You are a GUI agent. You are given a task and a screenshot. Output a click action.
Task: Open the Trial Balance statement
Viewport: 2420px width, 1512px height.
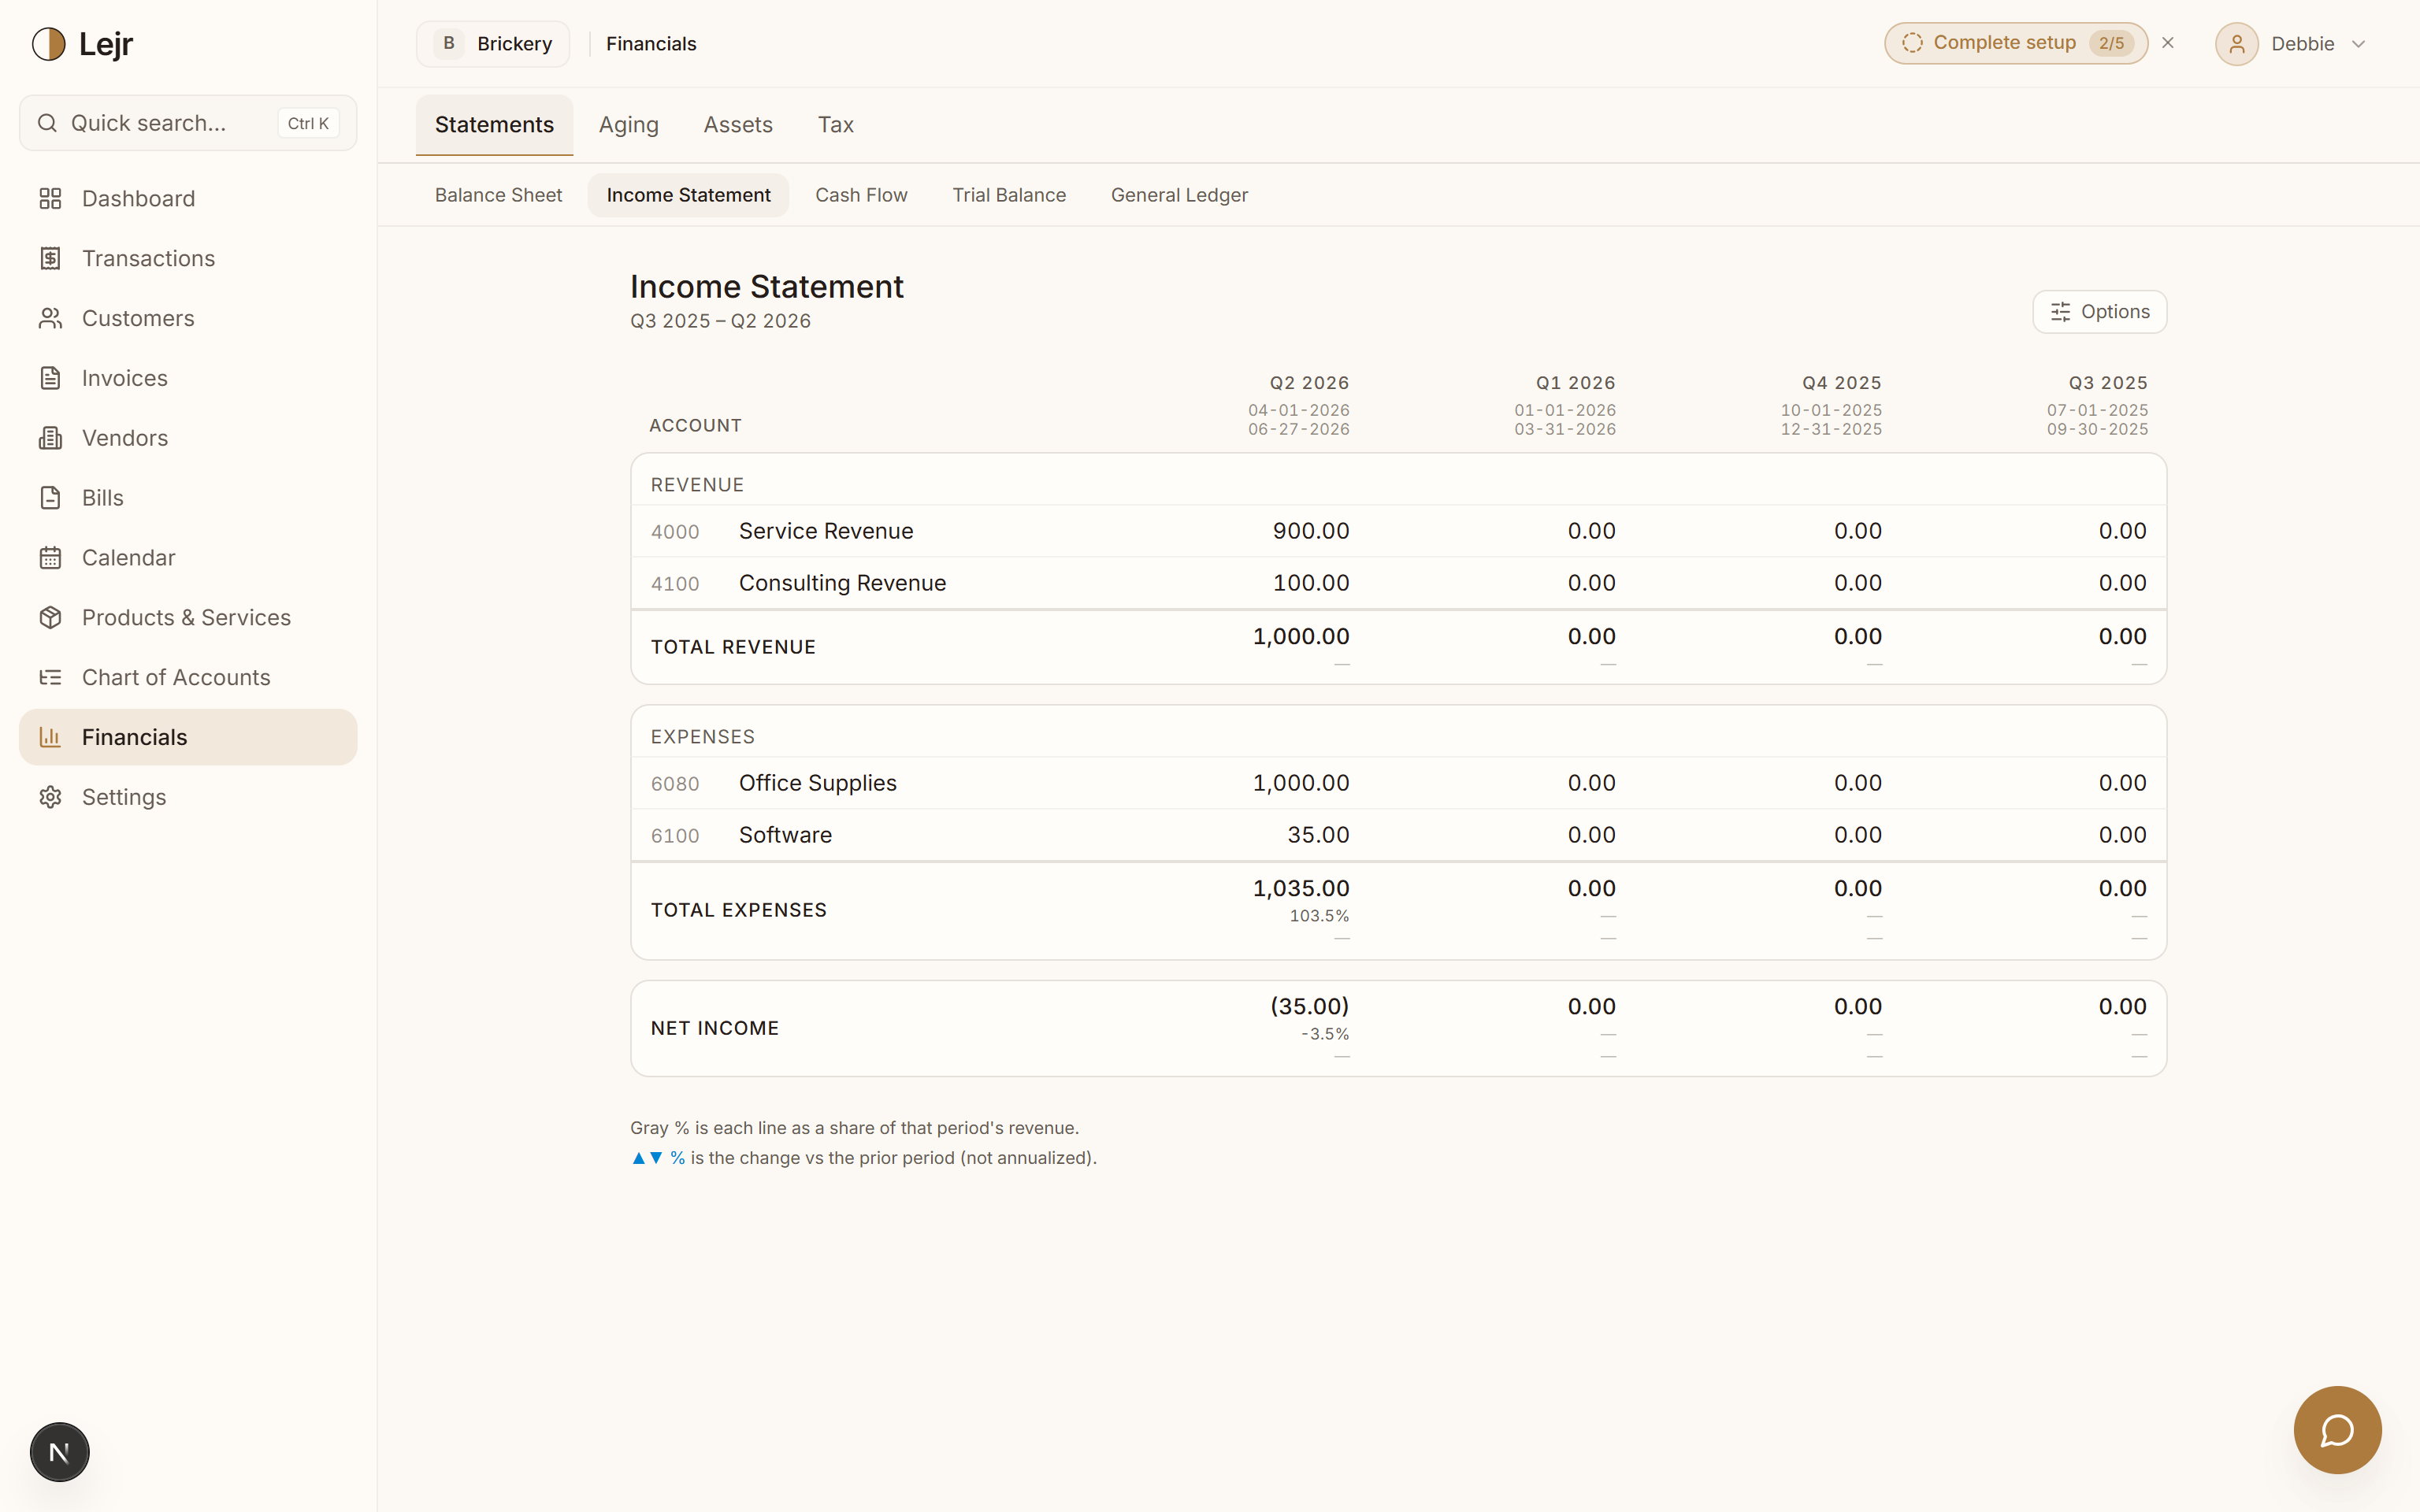[1009, 195]
